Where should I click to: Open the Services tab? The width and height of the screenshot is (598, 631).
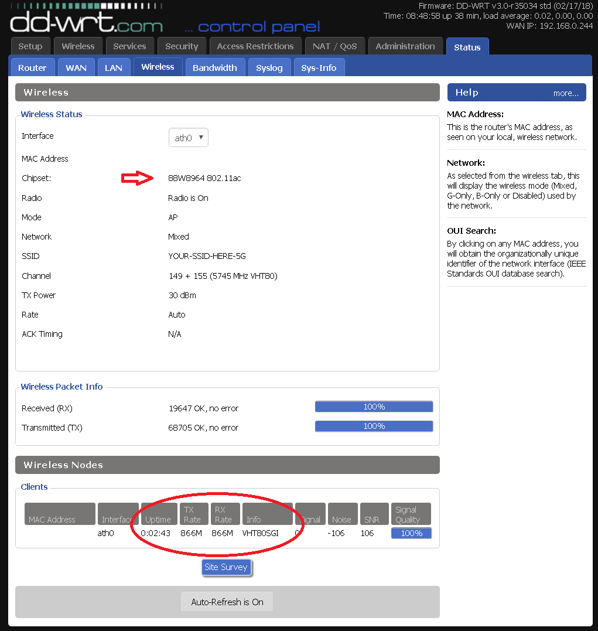coord(129,46)
